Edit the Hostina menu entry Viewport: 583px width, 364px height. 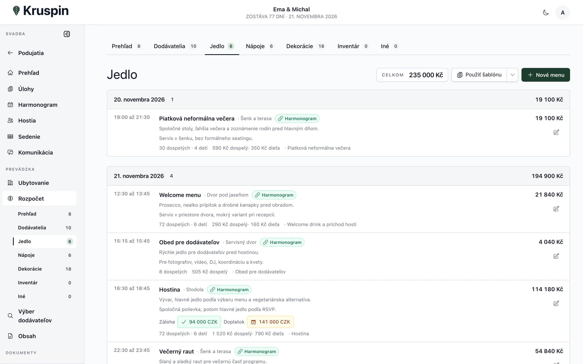(556, 303)
